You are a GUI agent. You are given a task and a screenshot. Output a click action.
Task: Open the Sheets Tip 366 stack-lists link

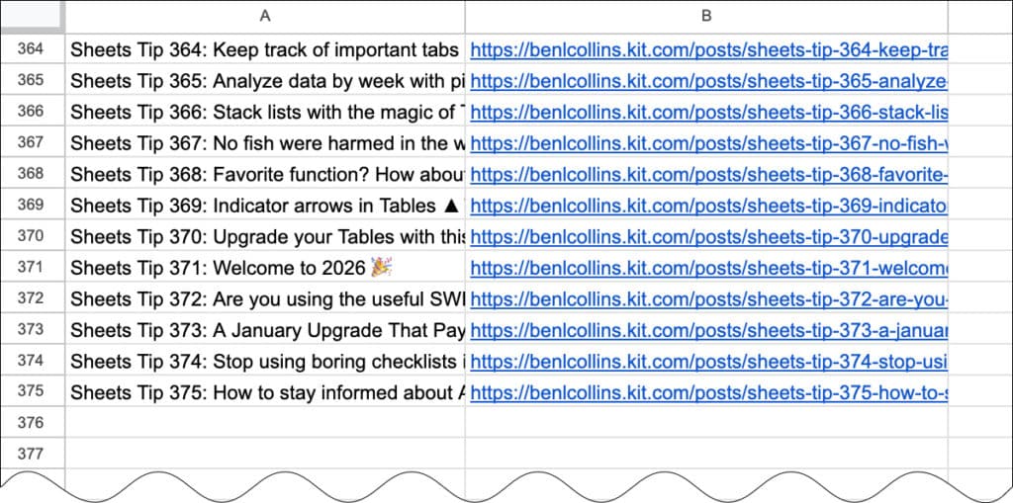pyautogui.click(x=707, y=112)
